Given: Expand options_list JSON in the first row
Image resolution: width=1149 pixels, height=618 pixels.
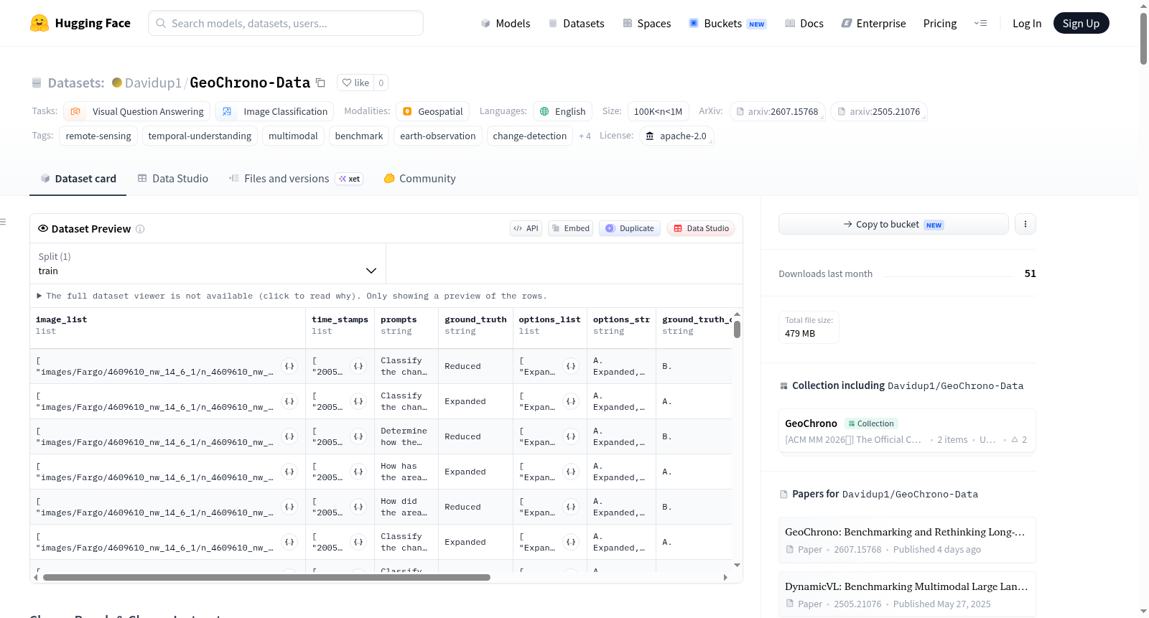Looking at the screenshot, I should point(571,366).
